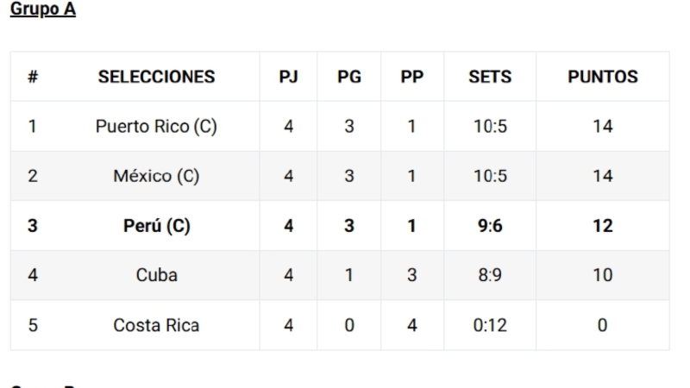This screenshot has height=388, width=690.
Task: Click the Grupo A heading
Action: click(42, 9)
